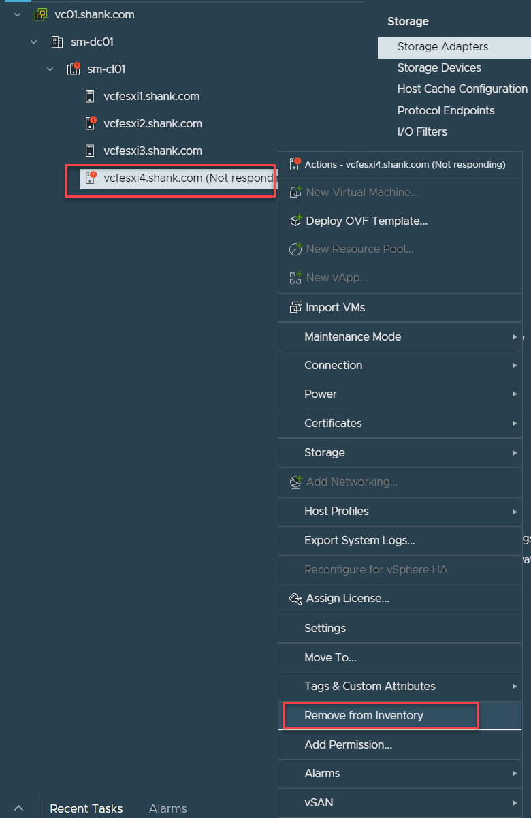Viewport: 531px width, 818px height.
Task: Switch to the Alarms tab
Action: tap(168, 808)
